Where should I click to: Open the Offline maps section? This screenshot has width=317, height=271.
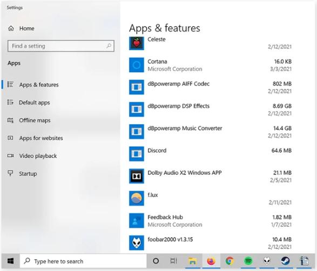pos(35,120)
